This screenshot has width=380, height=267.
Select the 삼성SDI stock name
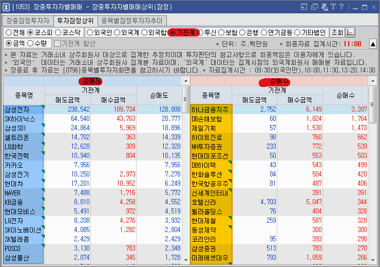click(15, 128)
